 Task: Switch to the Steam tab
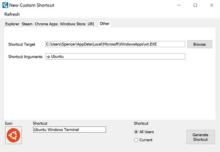point(27,24)
